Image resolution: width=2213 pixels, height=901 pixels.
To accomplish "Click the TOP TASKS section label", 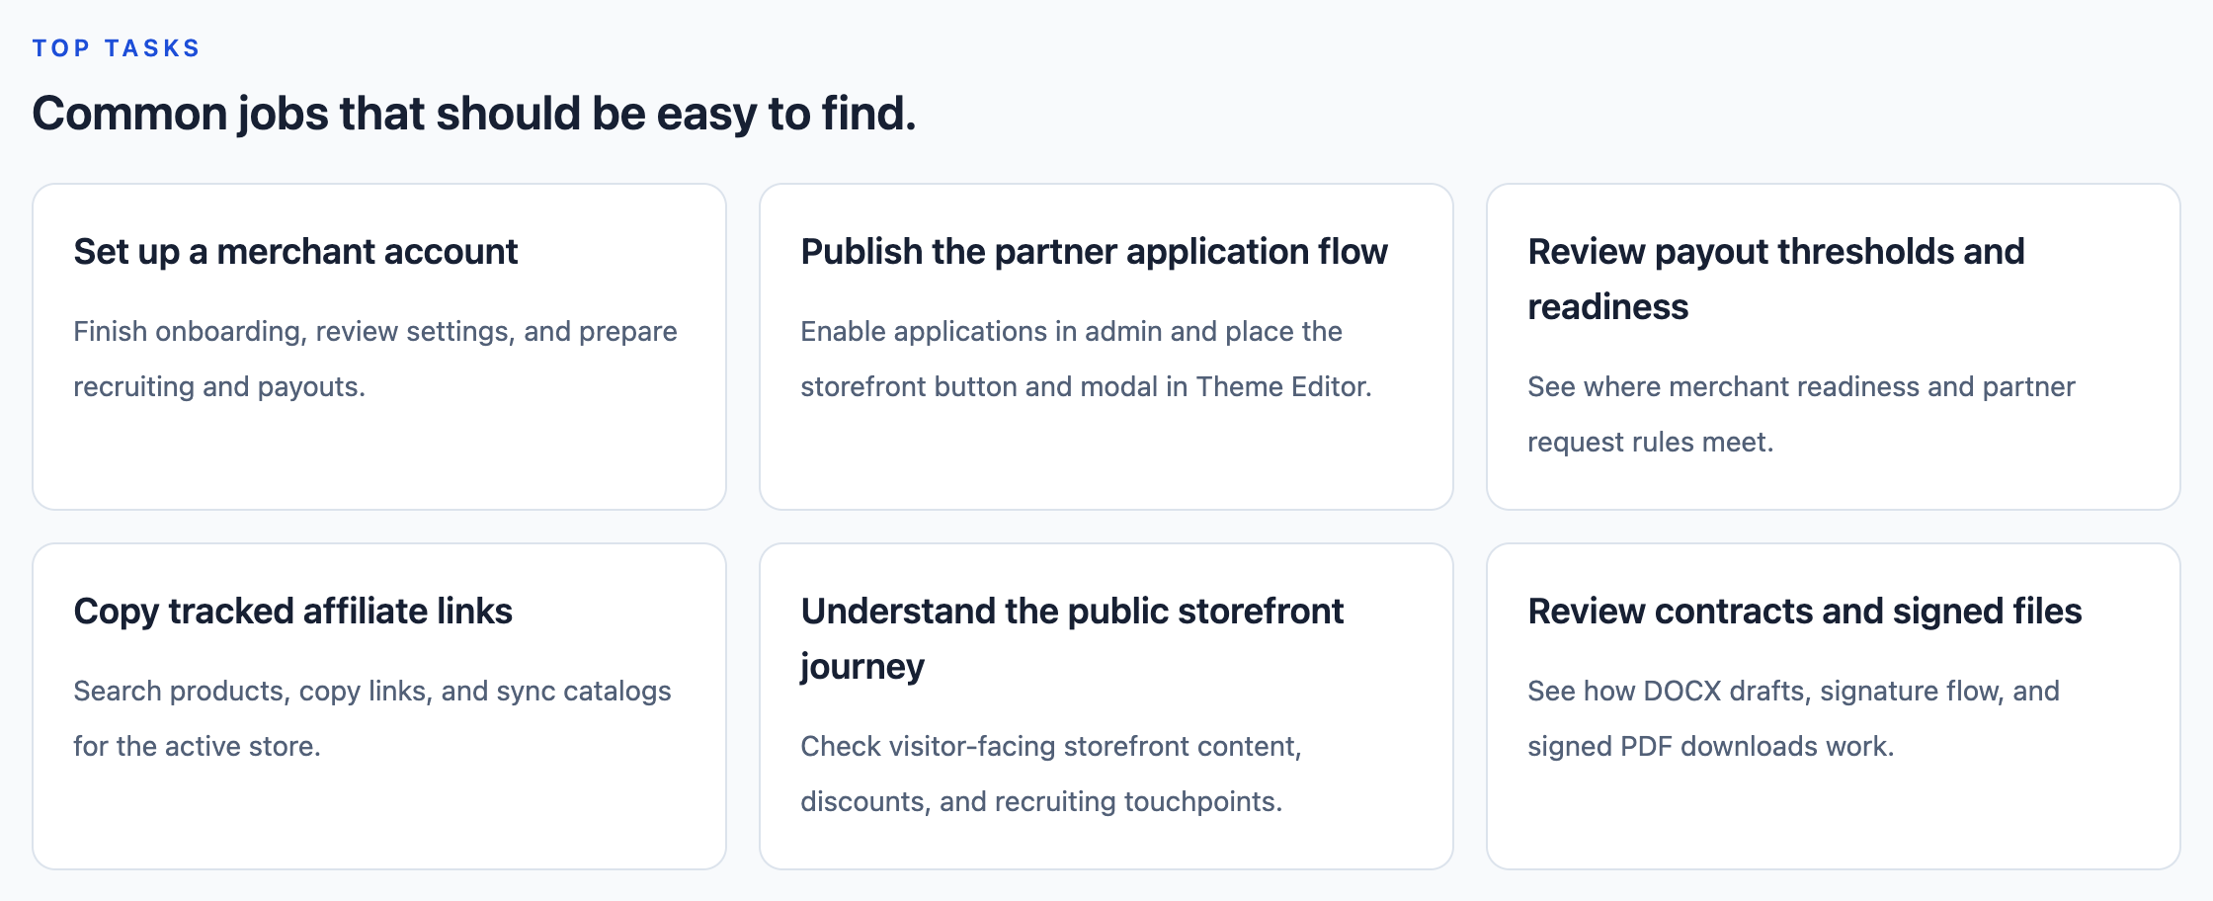I will [x=117, y=48].
